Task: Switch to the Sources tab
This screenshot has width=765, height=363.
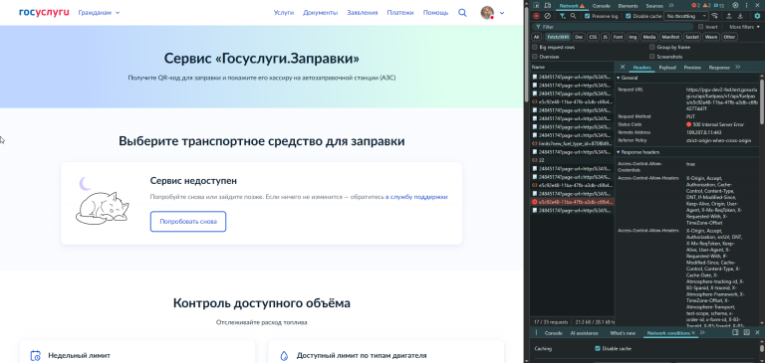Action: pos(653,6)
